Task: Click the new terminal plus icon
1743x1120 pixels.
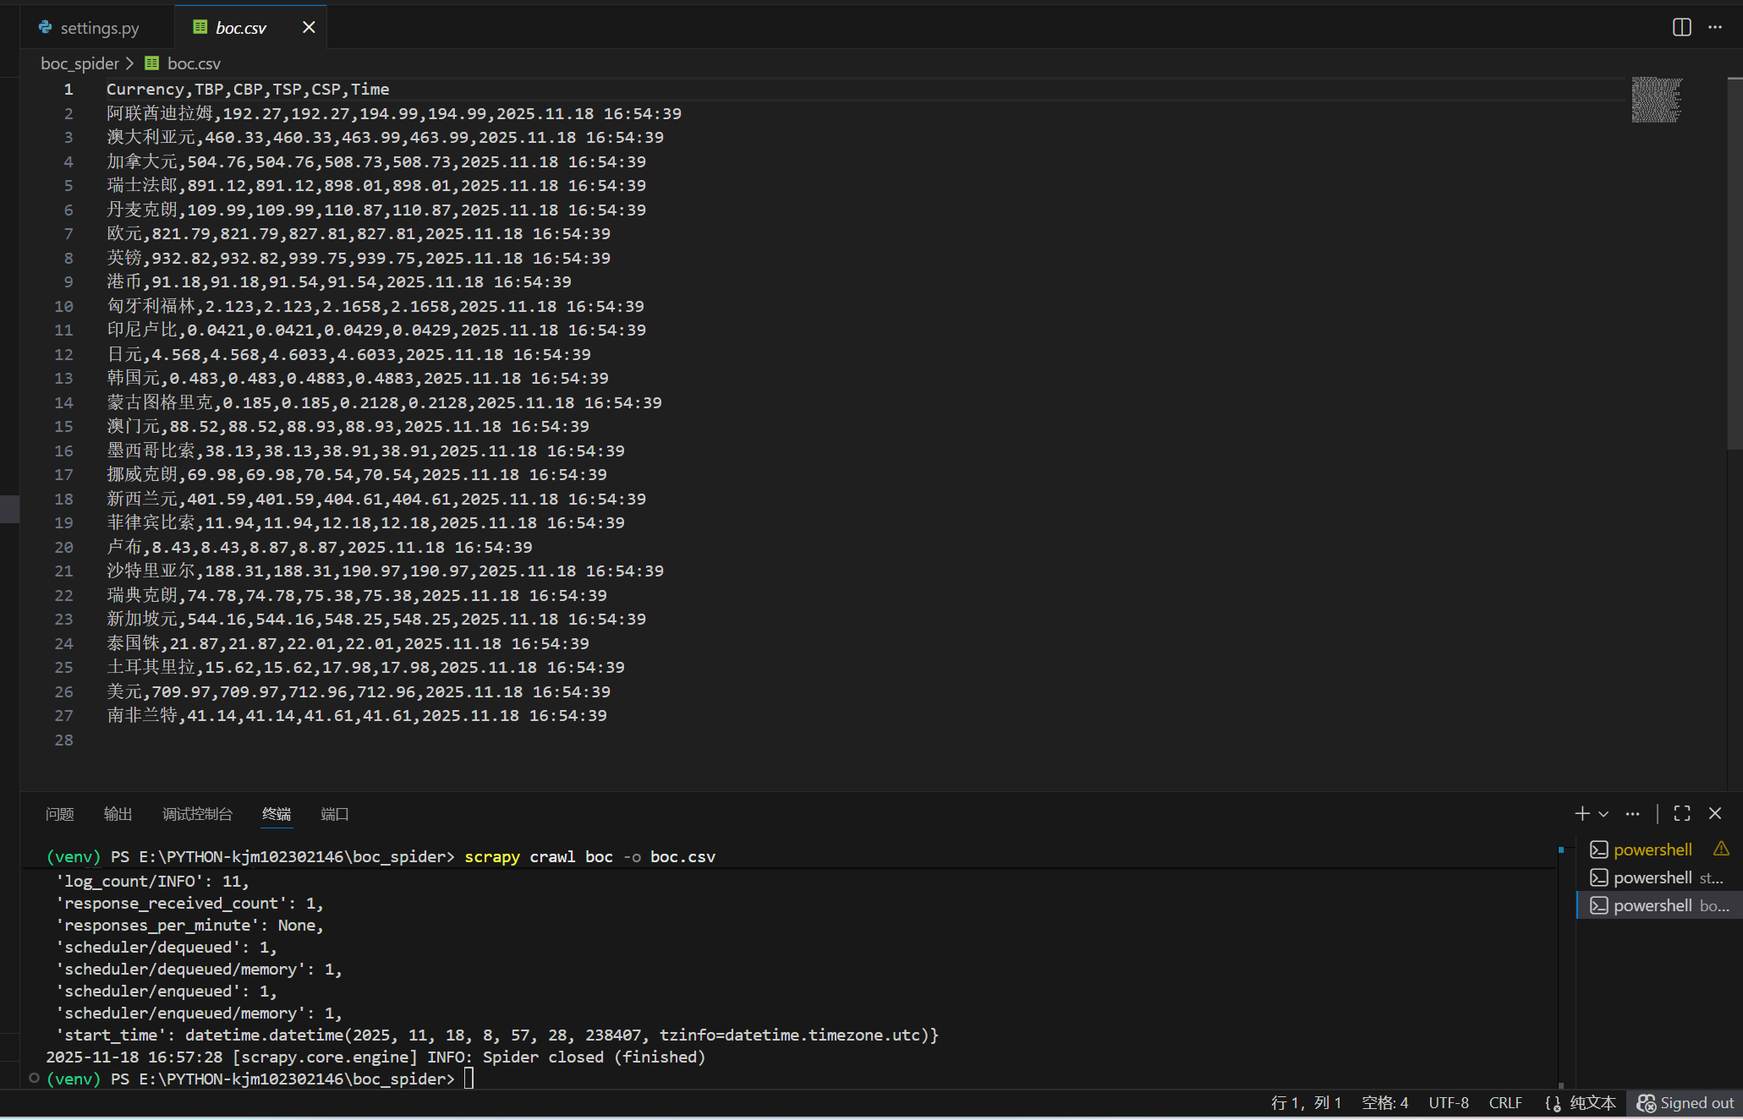Action: tap(1581, 813)
